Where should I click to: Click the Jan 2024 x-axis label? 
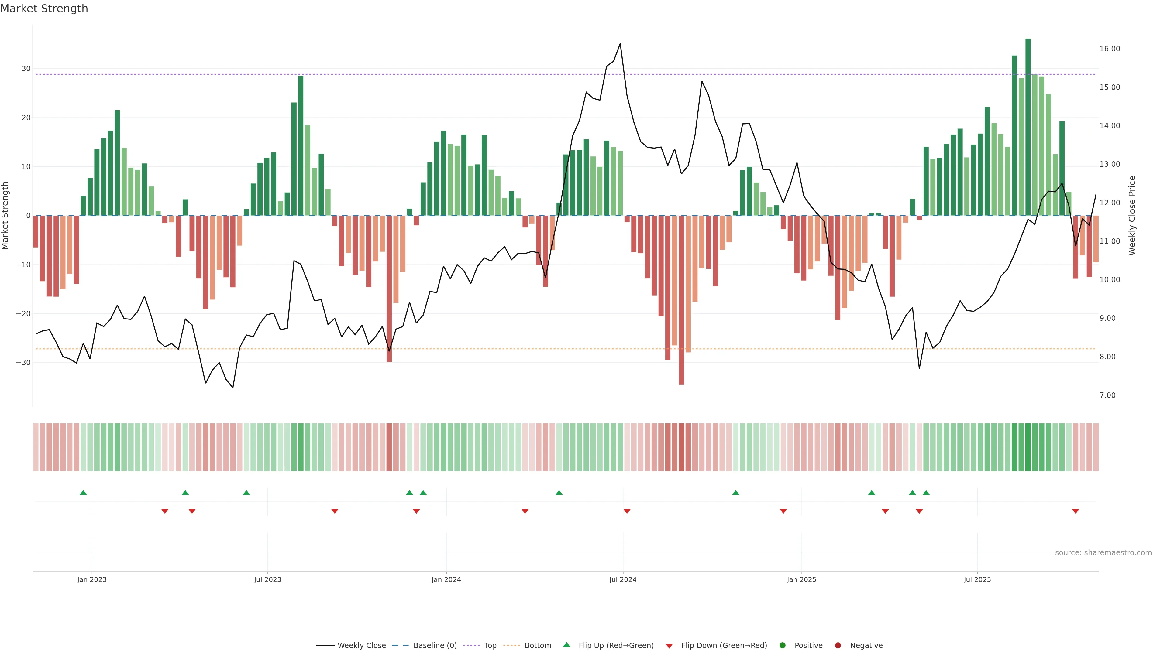(446, 579)
